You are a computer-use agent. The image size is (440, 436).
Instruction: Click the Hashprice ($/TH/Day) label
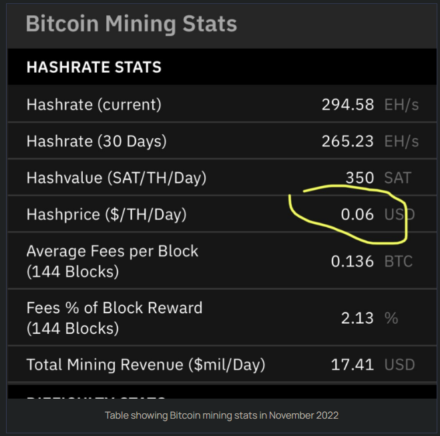(107, 214)
